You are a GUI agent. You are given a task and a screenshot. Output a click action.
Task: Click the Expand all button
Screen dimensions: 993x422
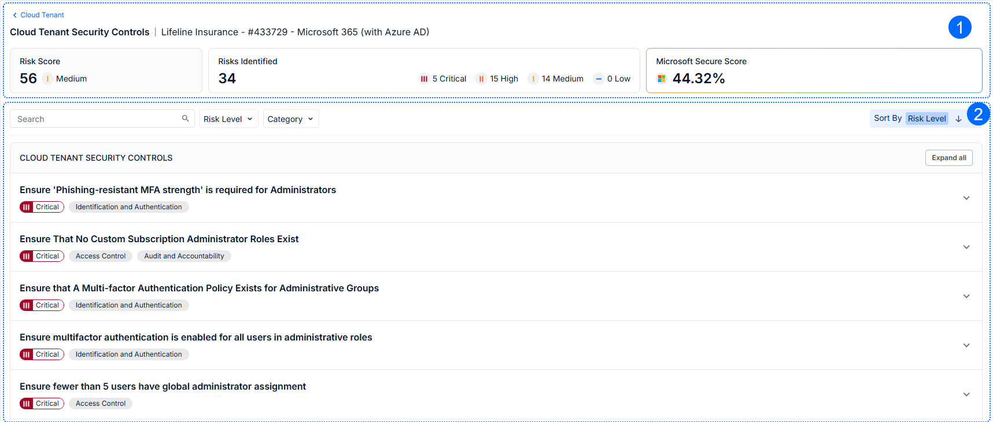coord(949,158)
